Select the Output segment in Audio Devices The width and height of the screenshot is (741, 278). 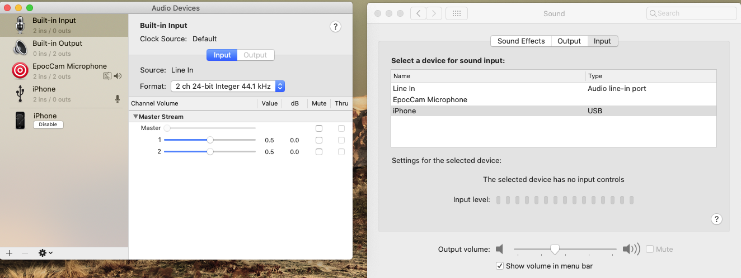coord(255,55)
